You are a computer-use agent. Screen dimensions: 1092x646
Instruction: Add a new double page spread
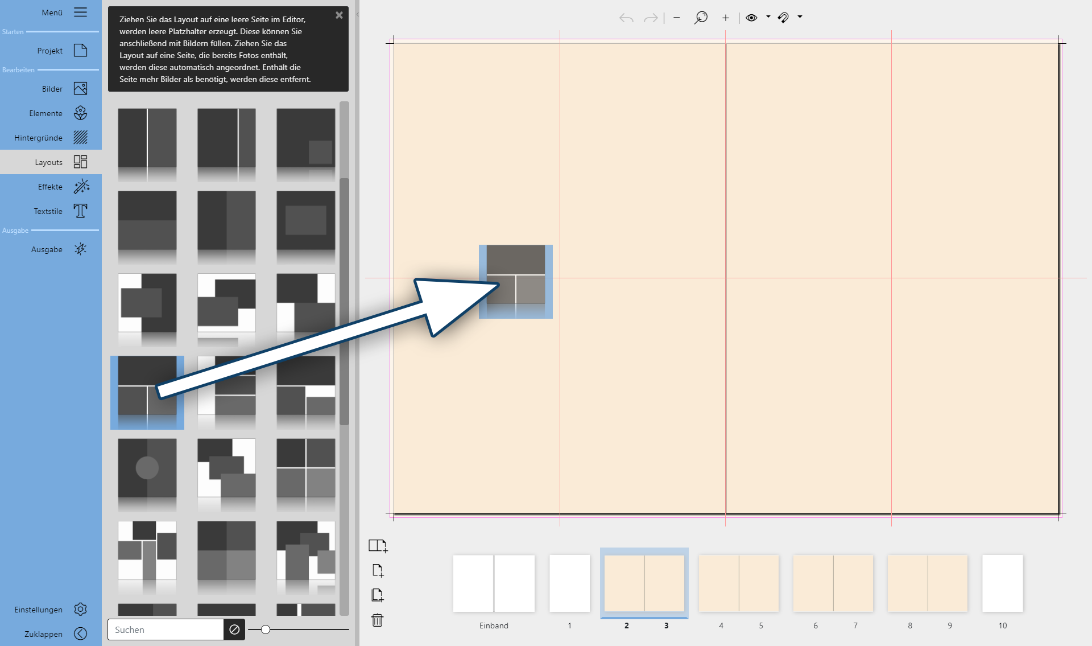click(378, 546)
